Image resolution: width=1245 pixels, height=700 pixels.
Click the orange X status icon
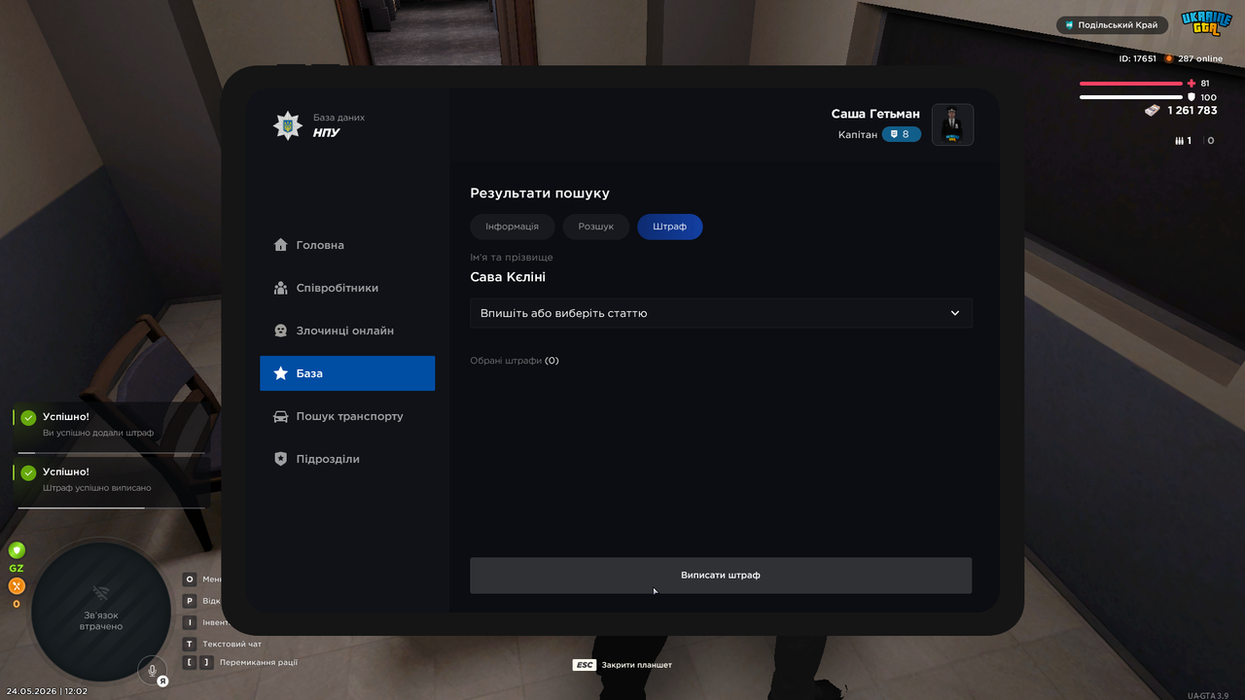[17, 586]
